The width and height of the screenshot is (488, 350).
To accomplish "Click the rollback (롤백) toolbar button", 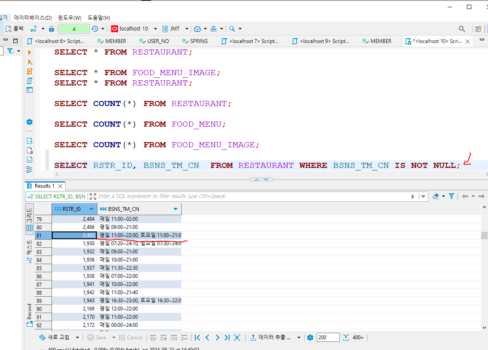I will coord(15,29).
